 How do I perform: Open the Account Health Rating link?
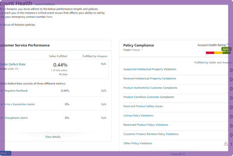tap(211, 45)
